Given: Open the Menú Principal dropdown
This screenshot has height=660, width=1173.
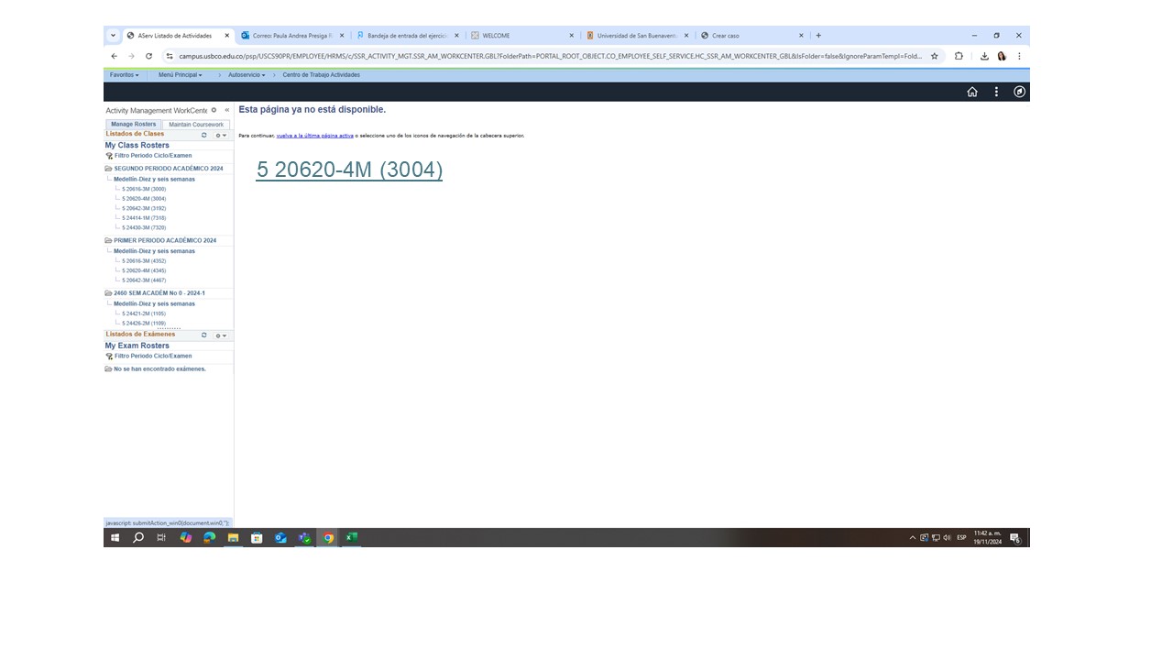Looking at the screenshot, I should (181, 75).
